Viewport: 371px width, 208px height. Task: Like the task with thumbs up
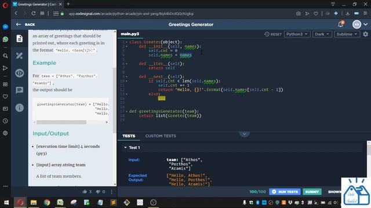click(85, 192)
